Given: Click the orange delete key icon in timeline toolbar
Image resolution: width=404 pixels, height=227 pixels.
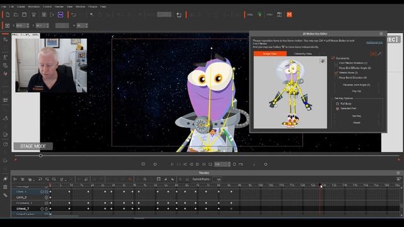Looking at the screenshot, I should point(130,179).
